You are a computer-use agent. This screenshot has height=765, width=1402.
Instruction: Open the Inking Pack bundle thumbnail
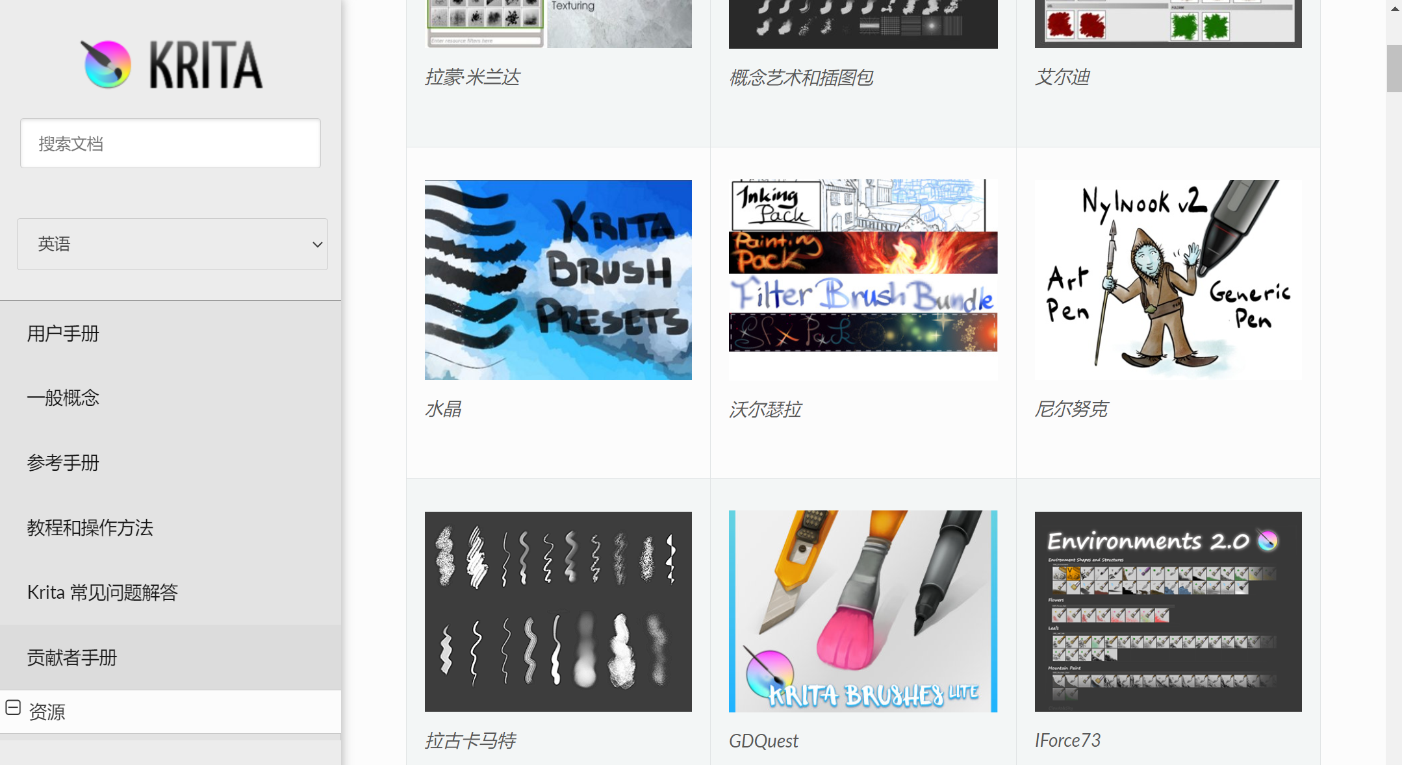[863, 280]
